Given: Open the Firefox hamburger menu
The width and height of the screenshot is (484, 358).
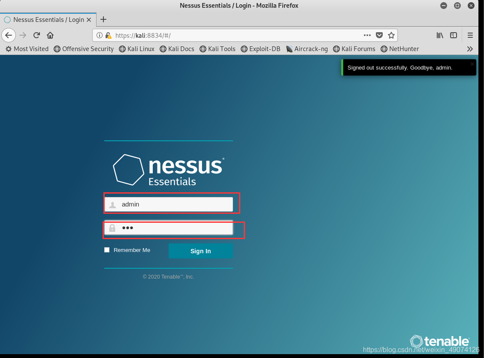Looking at the screenshot, I should (x=470, y=35).
